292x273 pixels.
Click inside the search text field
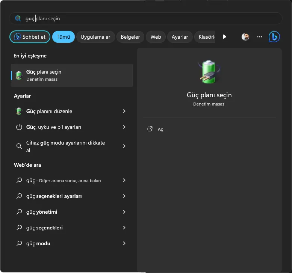coord(150,18)
